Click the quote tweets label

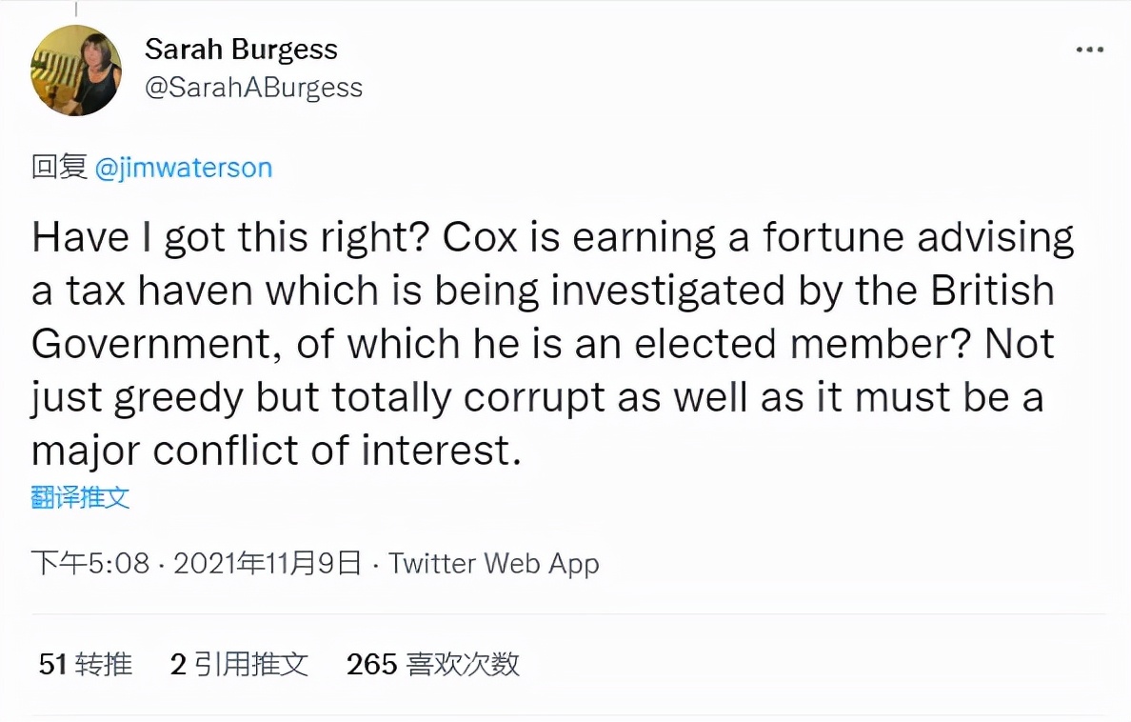(x=239, y=666)
